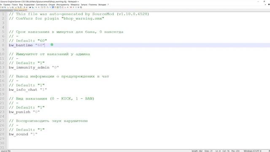Open the Вкладки menu
The width and height of the screenshot is (270, 152).
(102, 5)
